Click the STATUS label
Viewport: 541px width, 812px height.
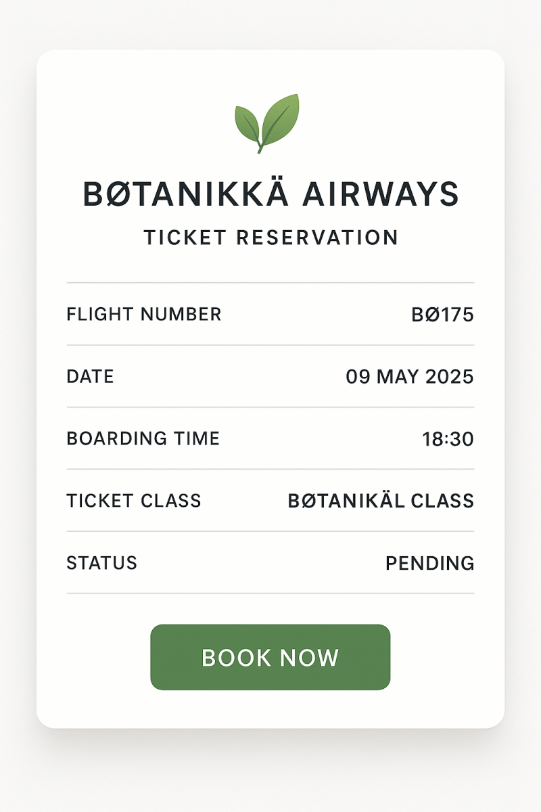click(101, 563)
